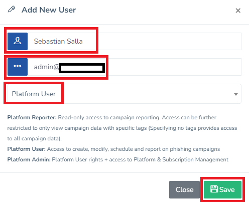Click the Subscription Management description text

195,159
